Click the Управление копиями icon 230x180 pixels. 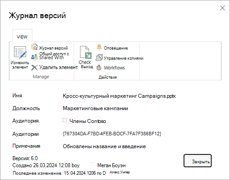point(99,57)
